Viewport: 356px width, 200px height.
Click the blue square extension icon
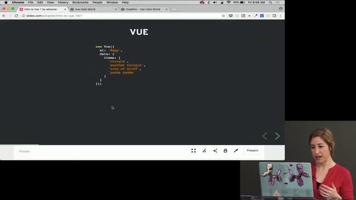pyautogui.click(x=262, y=16)
